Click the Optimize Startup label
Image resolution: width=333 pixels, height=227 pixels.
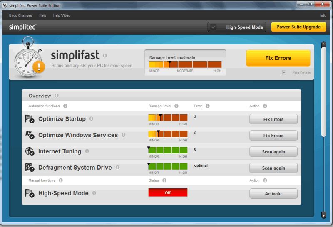(62, 119)
